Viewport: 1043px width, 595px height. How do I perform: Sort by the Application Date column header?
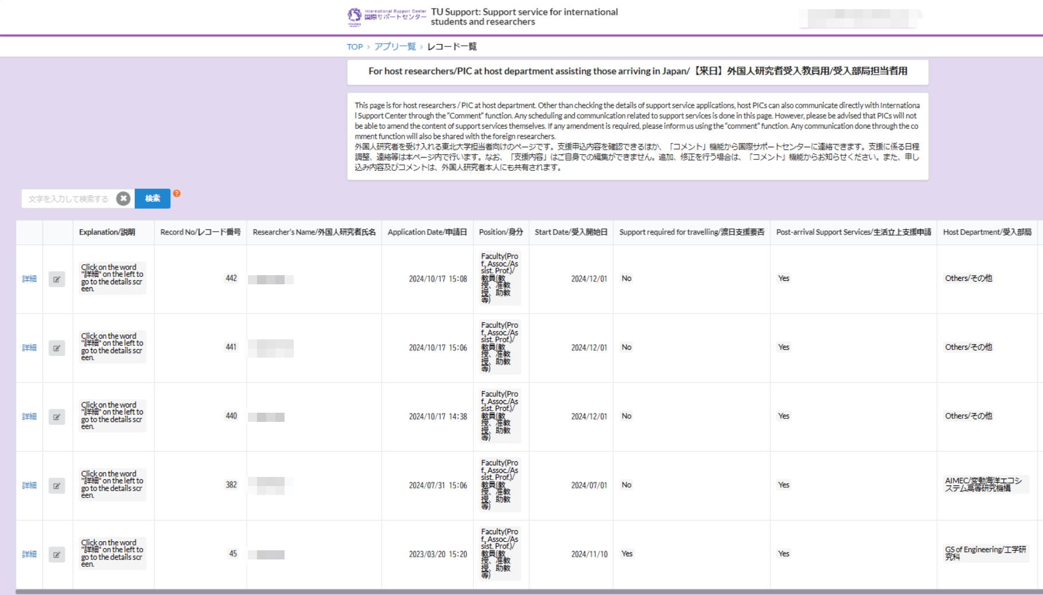tap(427, 232)
